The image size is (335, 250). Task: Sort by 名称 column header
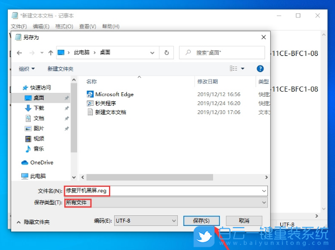92,82
